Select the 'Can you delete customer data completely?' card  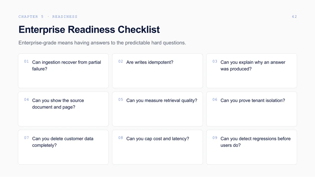(63, 147)
